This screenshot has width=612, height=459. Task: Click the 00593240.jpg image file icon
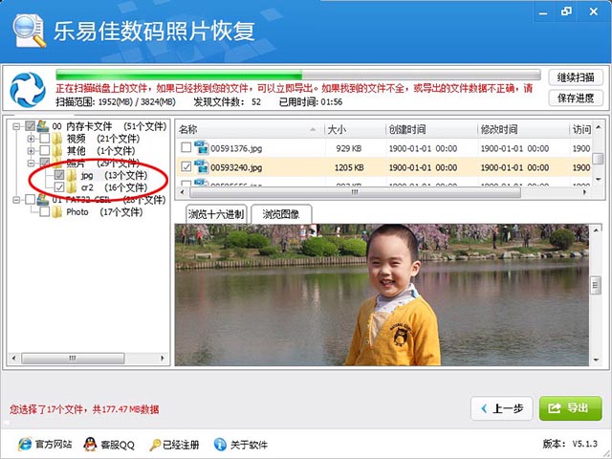tap(201, 167)
